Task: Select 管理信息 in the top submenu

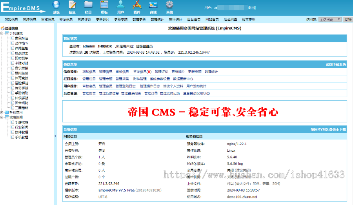Action: coord(29,20)
